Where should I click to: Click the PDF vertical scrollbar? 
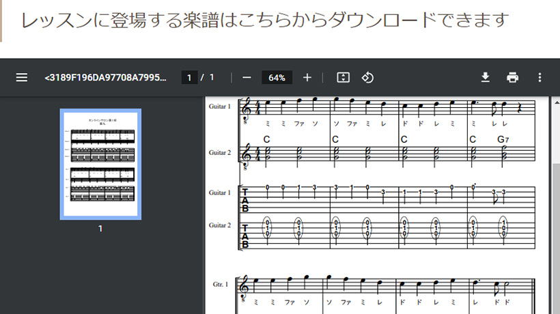pos(555,205)
